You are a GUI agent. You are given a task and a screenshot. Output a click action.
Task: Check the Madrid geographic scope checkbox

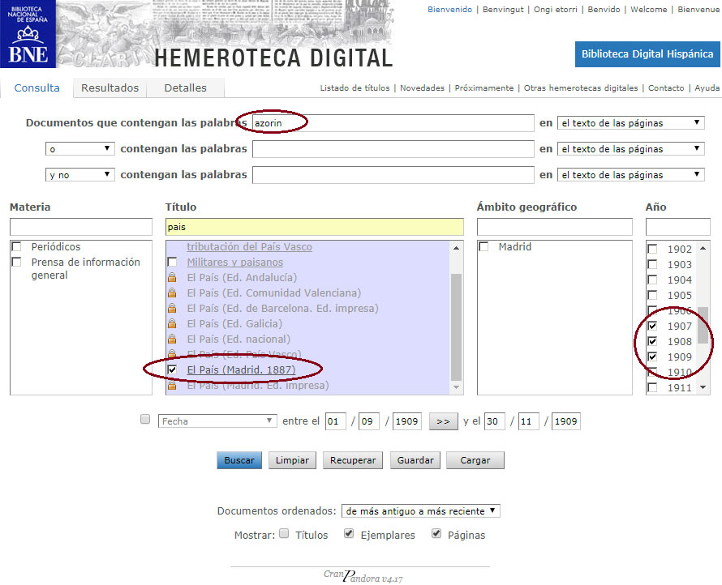483,246
